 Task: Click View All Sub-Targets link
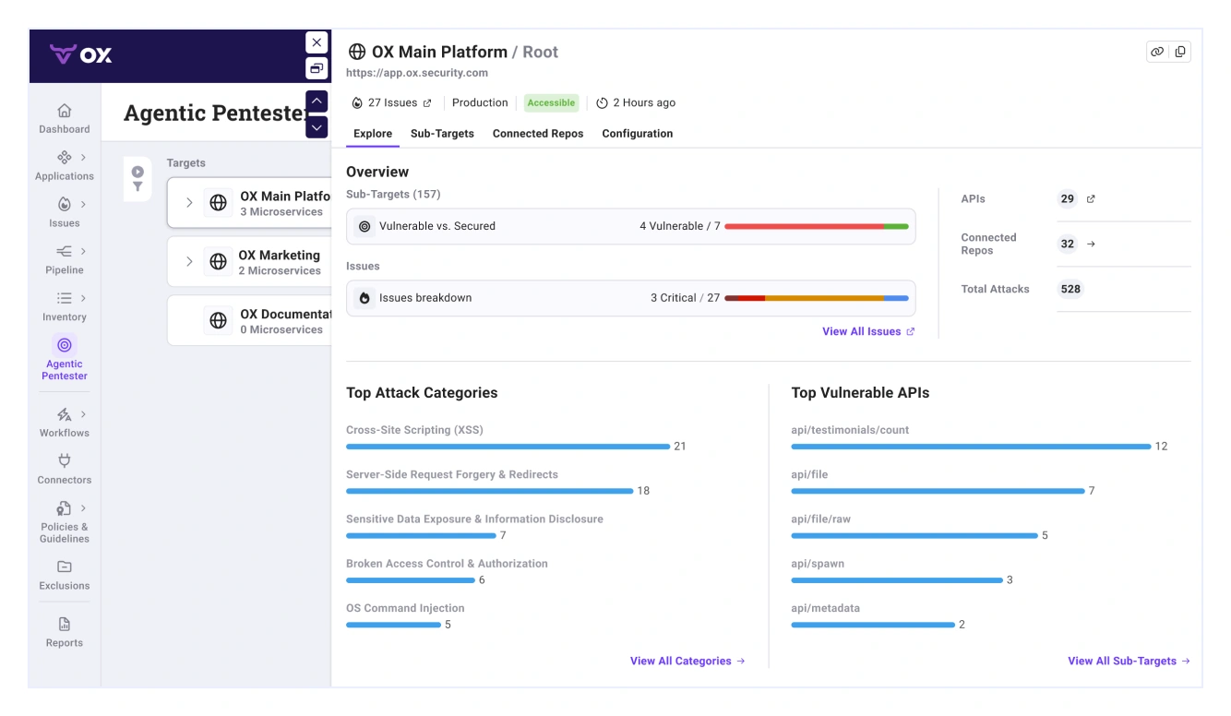click(x=1129, y=661)
